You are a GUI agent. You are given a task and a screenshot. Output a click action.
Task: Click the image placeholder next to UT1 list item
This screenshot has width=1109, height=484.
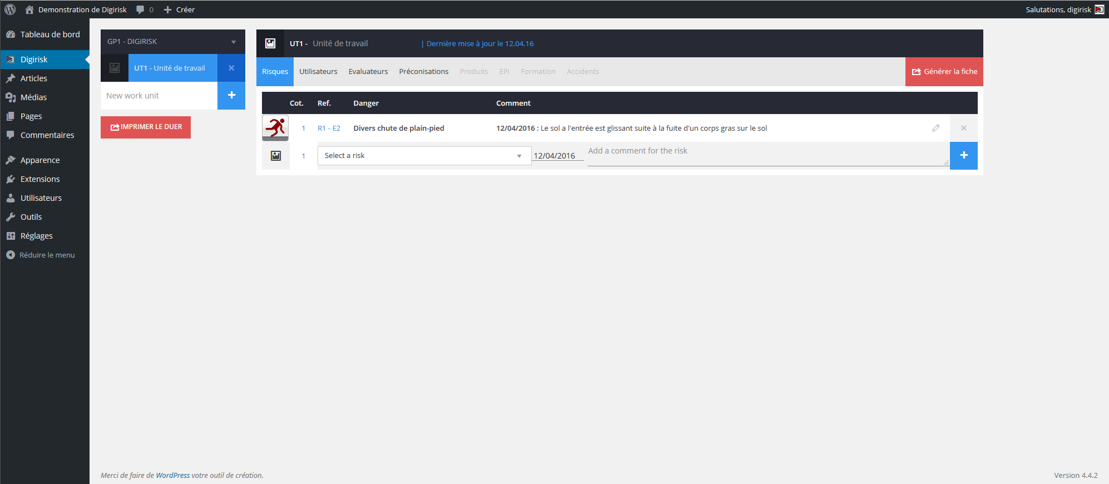115,68
